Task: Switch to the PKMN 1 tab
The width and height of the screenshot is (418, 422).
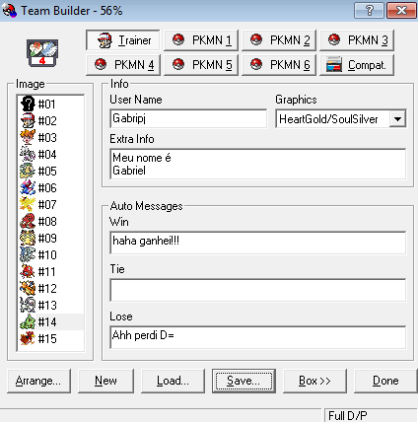Action: pyautogui.click(x=201, y=40)
